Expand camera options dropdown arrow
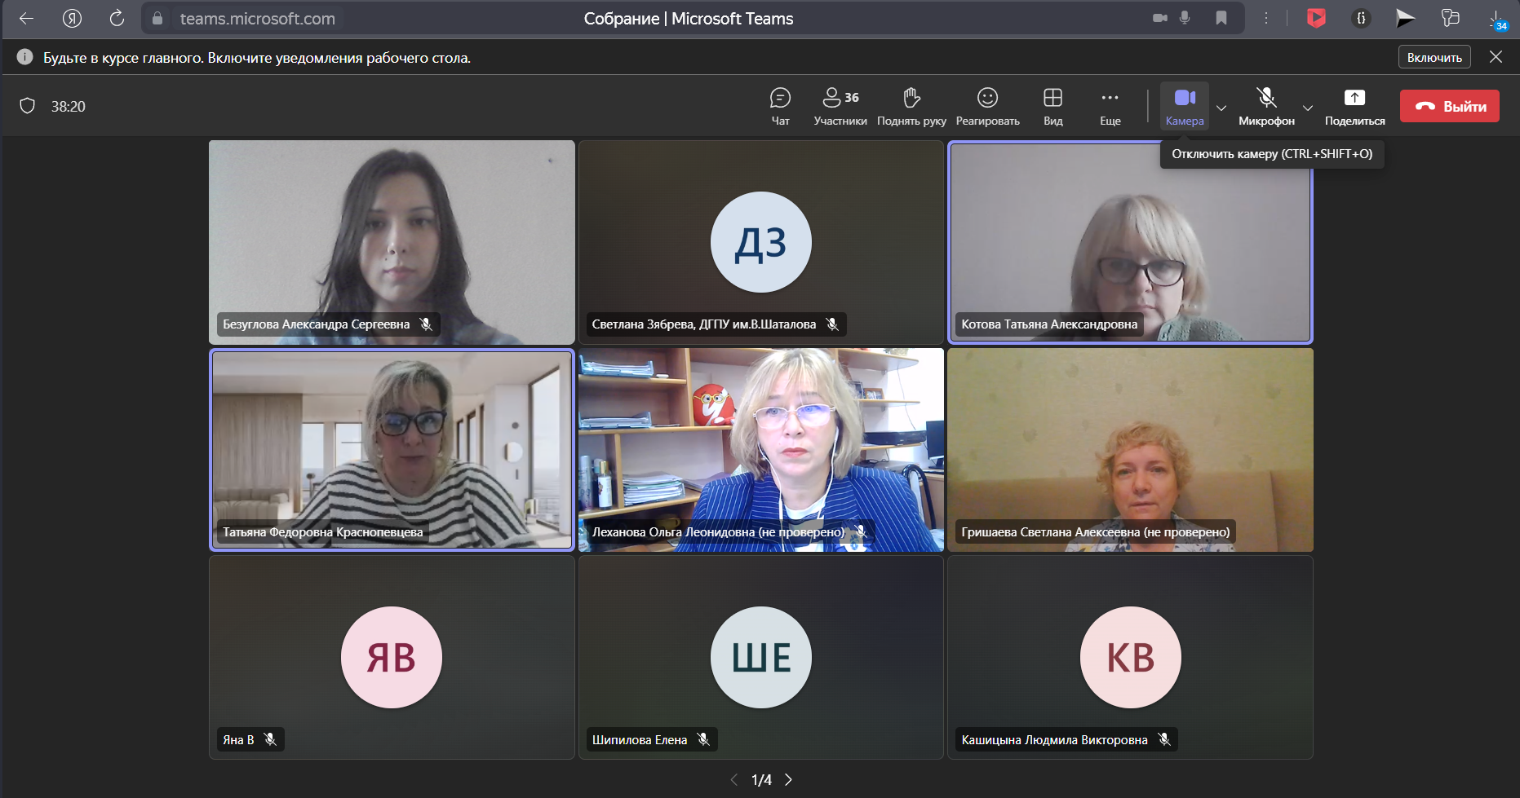 (1221, 108)
